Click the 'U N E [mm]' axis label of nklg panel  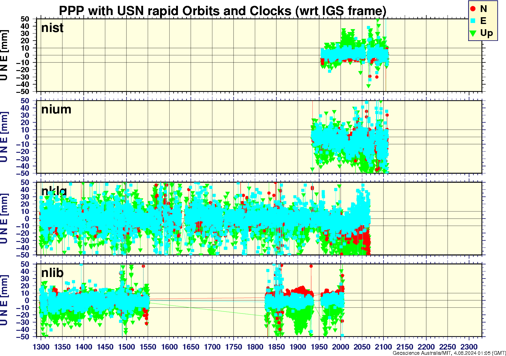coord(4,219)
